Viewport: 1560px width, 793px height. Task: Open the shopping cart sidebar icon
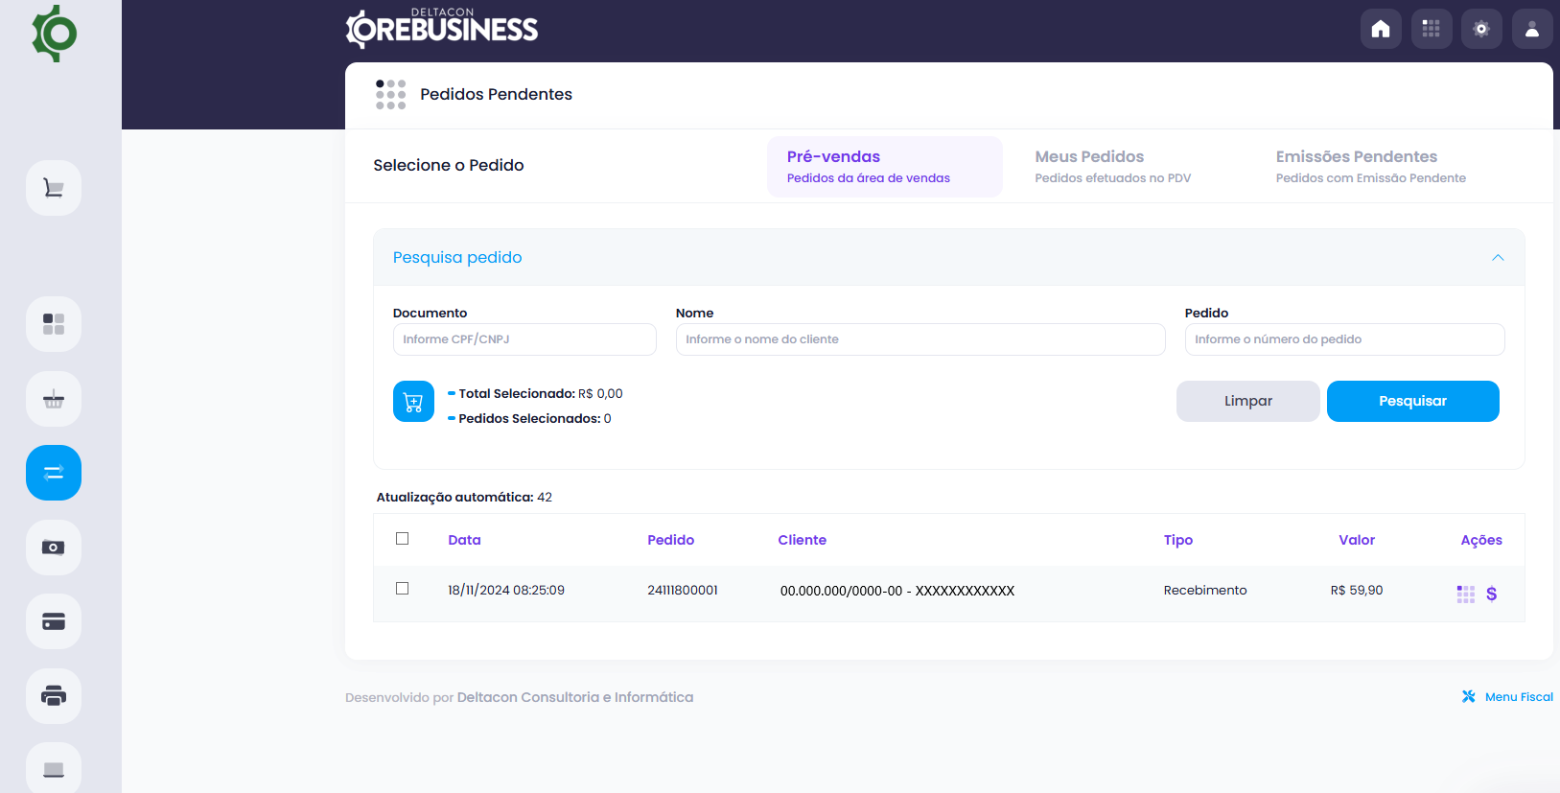point(54,188)
